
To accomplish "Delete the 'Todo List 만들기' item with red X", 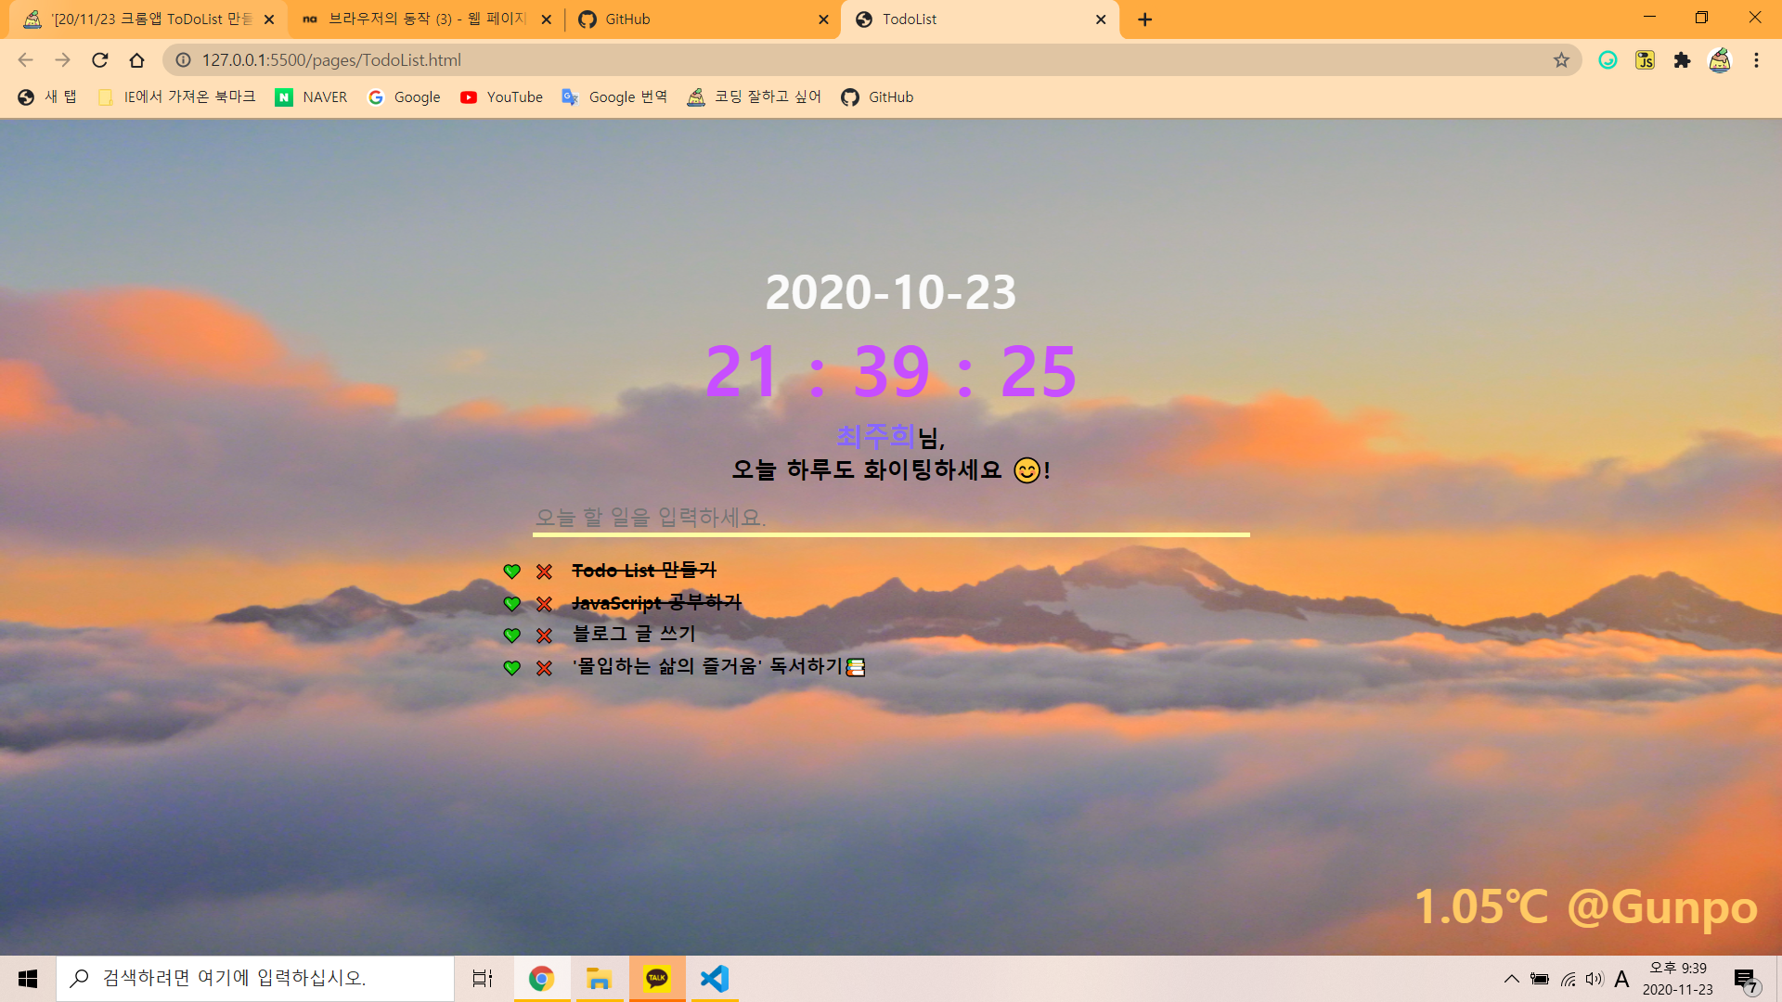I will click(x=544, y=572).
